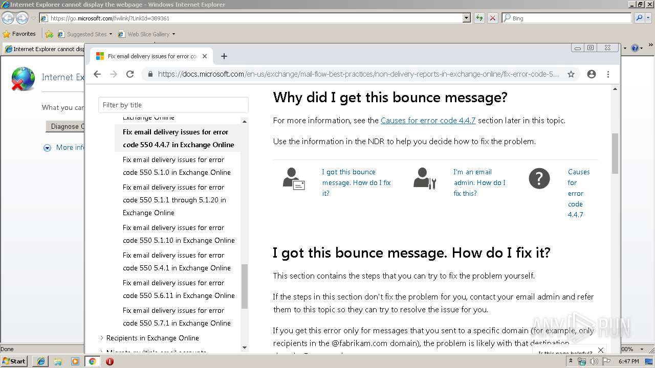Open 'I got this bounce message' link
This screenshot has height=368, width=655.
[356, 182]
